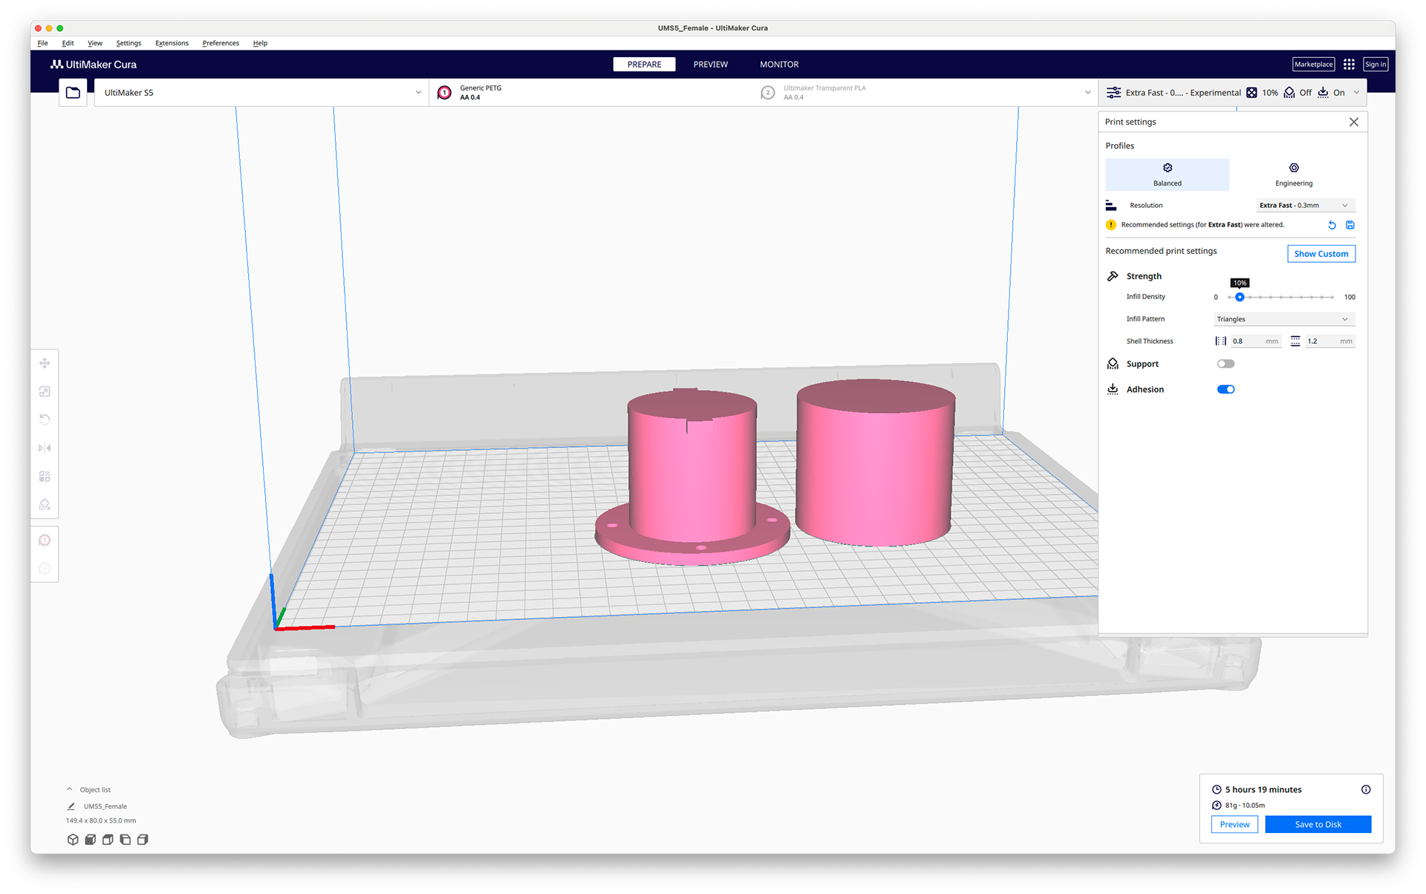Click the Generic PETG extruder 1 icon
1426x894 pixels.
[444, 93]
